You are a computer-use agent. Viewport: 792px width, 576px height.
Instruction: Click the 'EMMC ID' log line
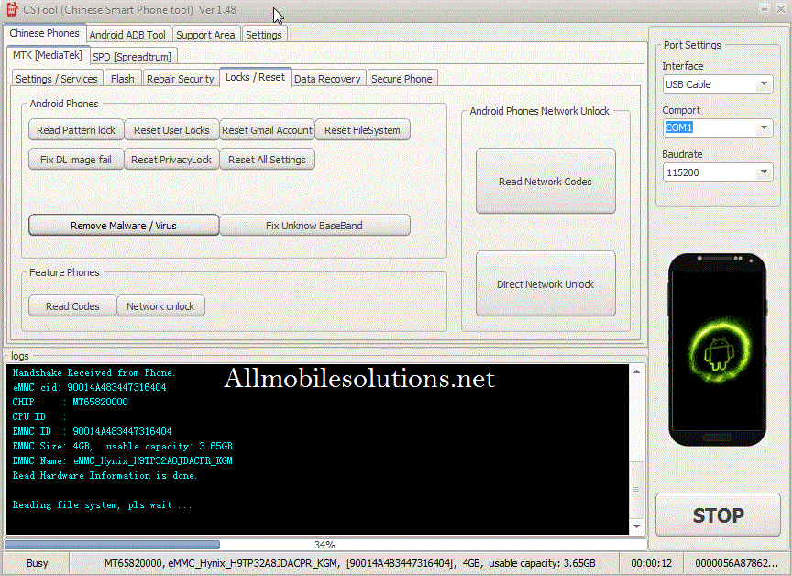[x=92, y=431]
